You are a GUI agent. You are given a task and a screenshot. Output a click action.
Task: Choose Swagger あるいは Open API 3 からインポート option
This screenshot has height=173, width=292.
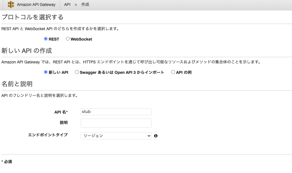point(77,72)
